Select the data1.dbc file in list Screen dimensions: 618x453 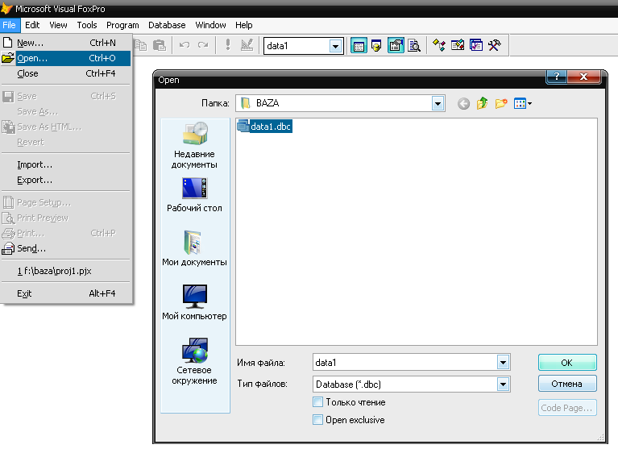coord(265,127)
